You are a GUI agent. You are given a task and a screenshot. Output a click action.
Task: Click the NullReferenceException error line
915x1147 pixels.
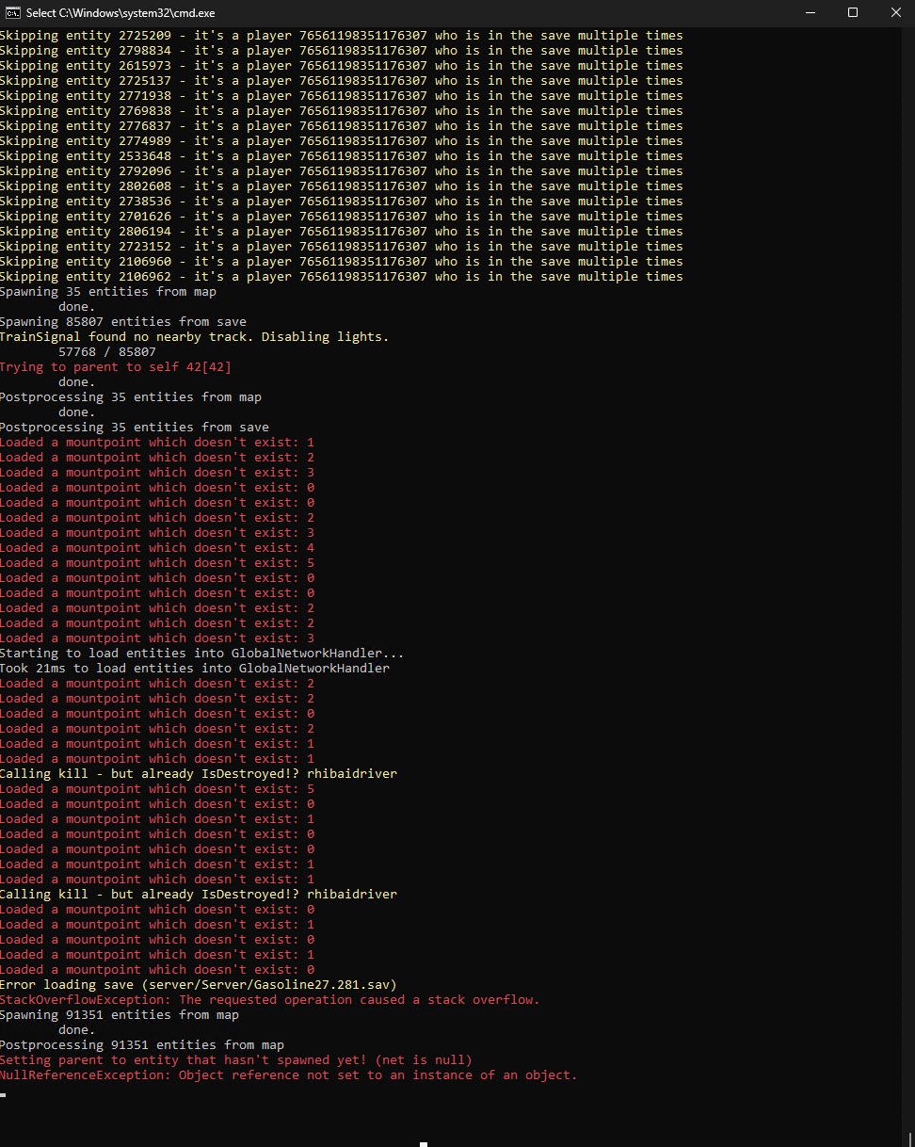click(288, 1075)
